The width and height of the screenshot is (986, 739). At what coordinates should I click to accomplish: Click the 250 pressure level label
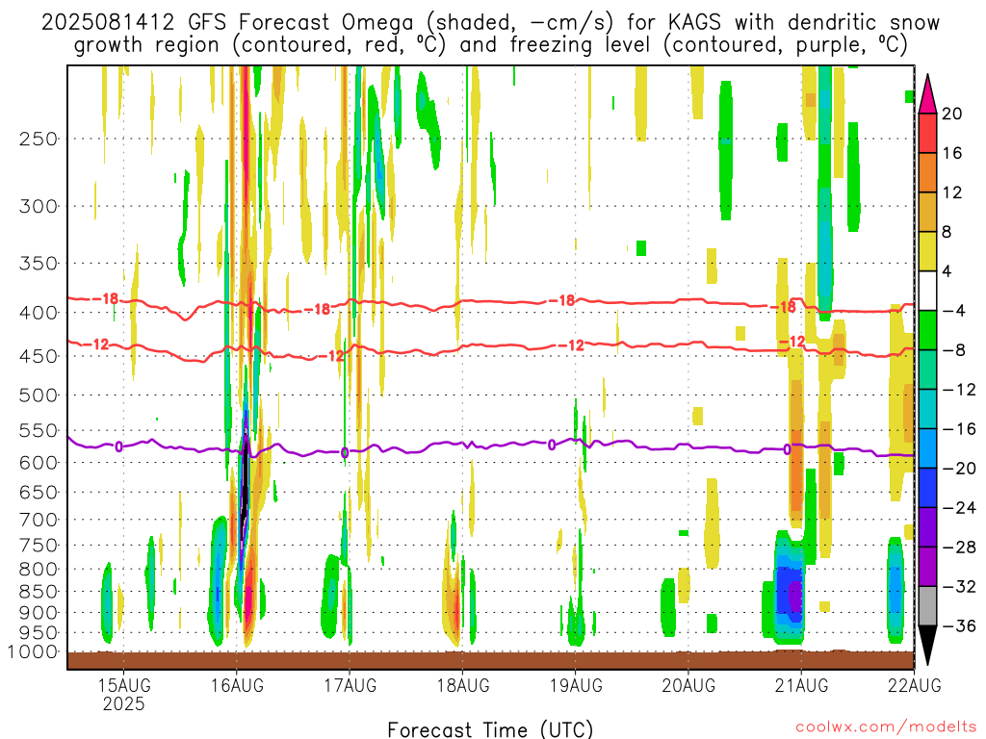[x=38, y=139]
